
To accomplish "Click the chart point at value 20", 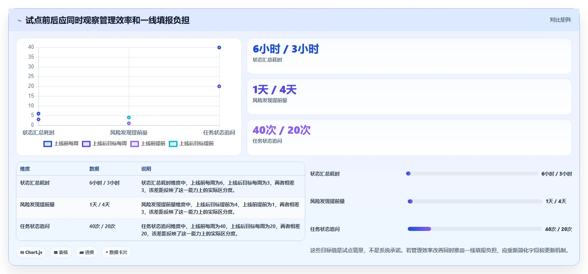I will (219, 86).
